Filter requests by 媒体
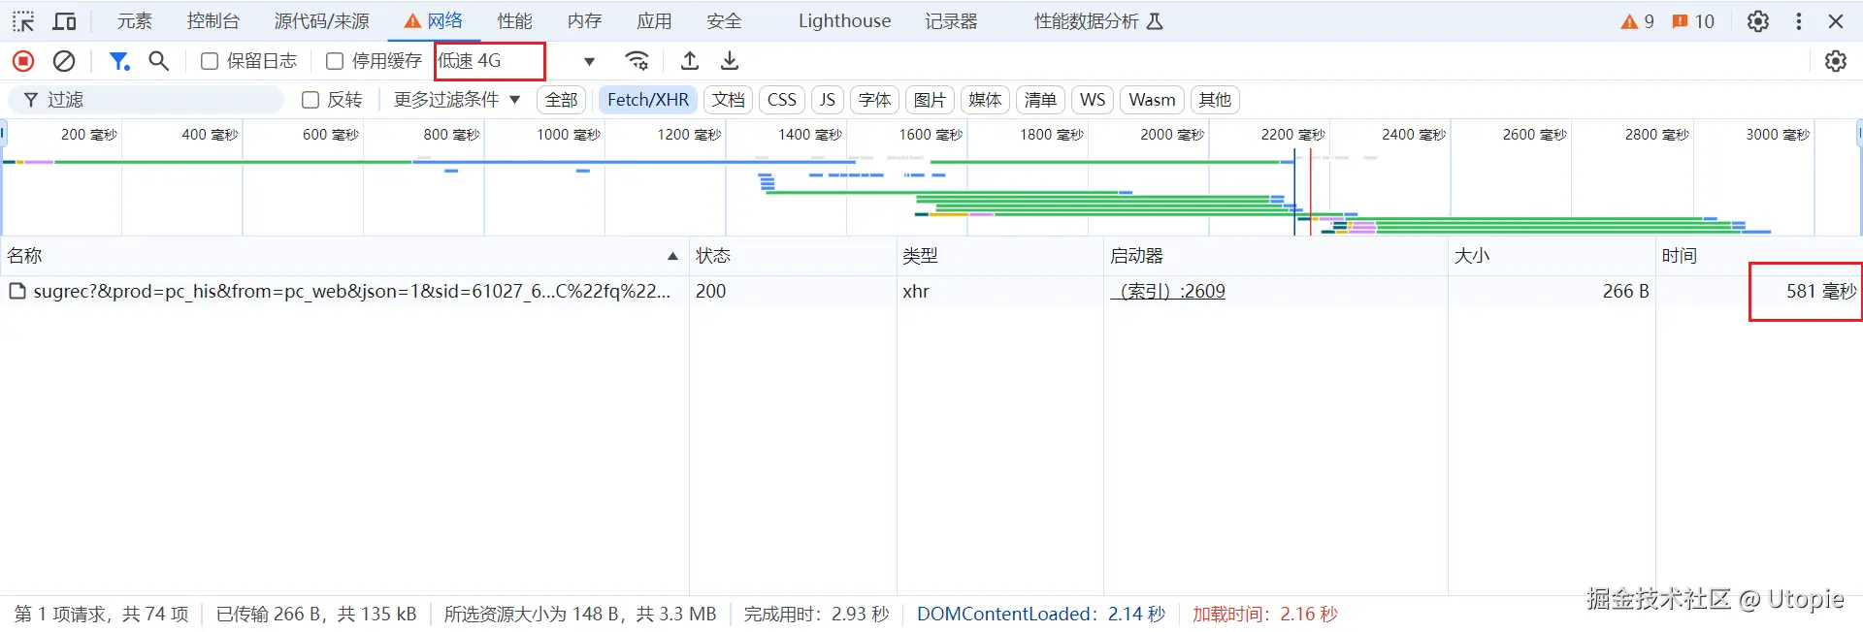This screenshot has height=632, width=1863. (985, 100)
